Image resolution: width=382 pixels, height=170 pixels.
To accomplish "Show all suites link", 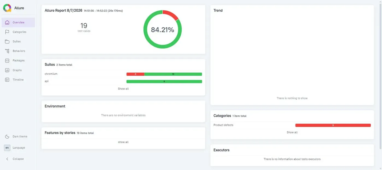I will click(x=123, y=89).
